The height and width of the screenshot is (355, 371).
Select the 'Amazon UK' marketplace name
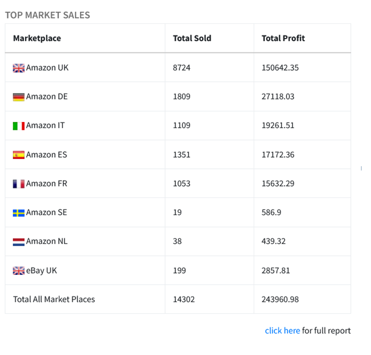(x=47, y=67)
